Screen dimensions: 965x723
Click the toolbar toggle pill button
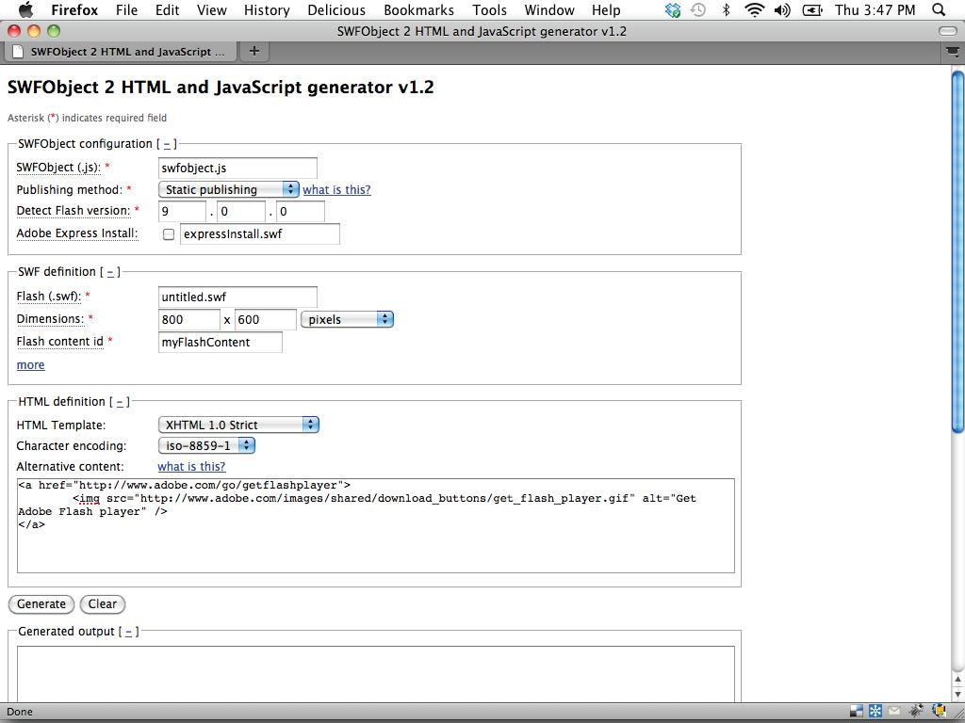click(948, 31)
